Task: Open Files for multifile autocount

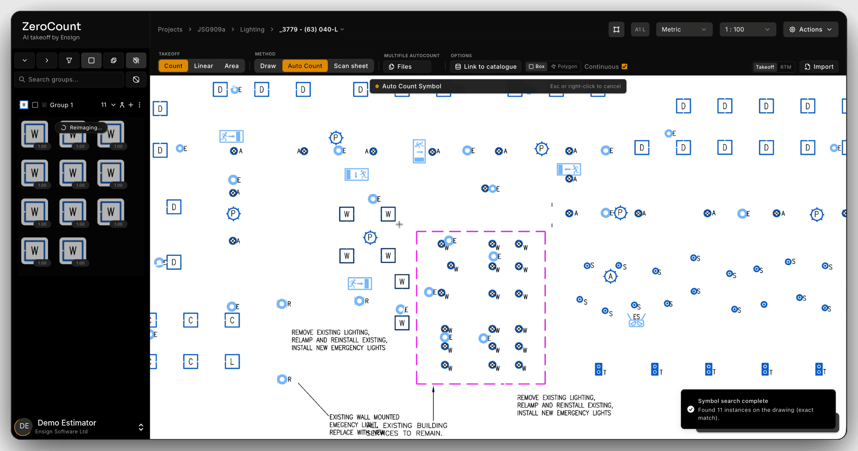Action: click(x=407, y=67)
